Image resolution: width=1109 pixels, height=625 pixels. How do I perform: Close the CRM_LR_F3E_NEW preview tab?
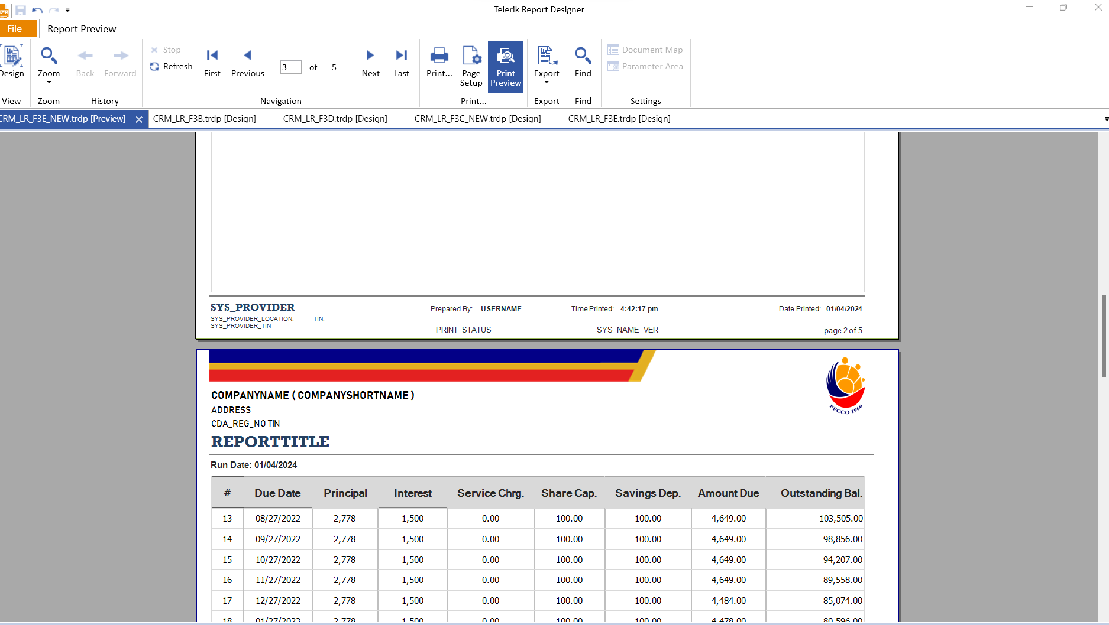pos(139,119)
